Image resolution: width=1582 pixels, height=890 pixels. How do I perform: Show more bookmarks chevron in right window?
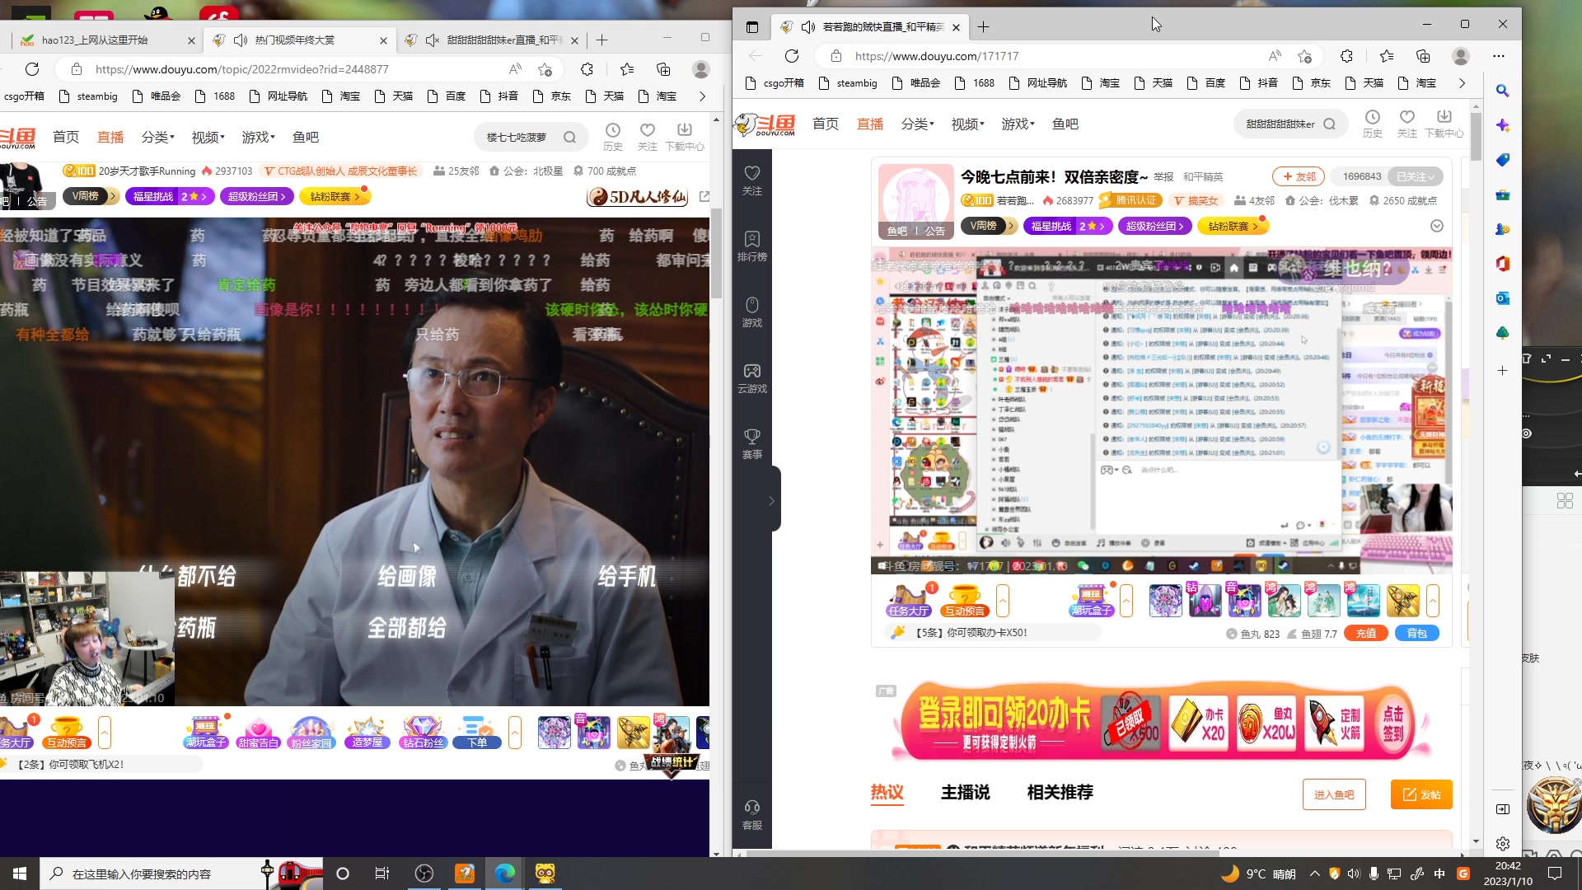1462,83
